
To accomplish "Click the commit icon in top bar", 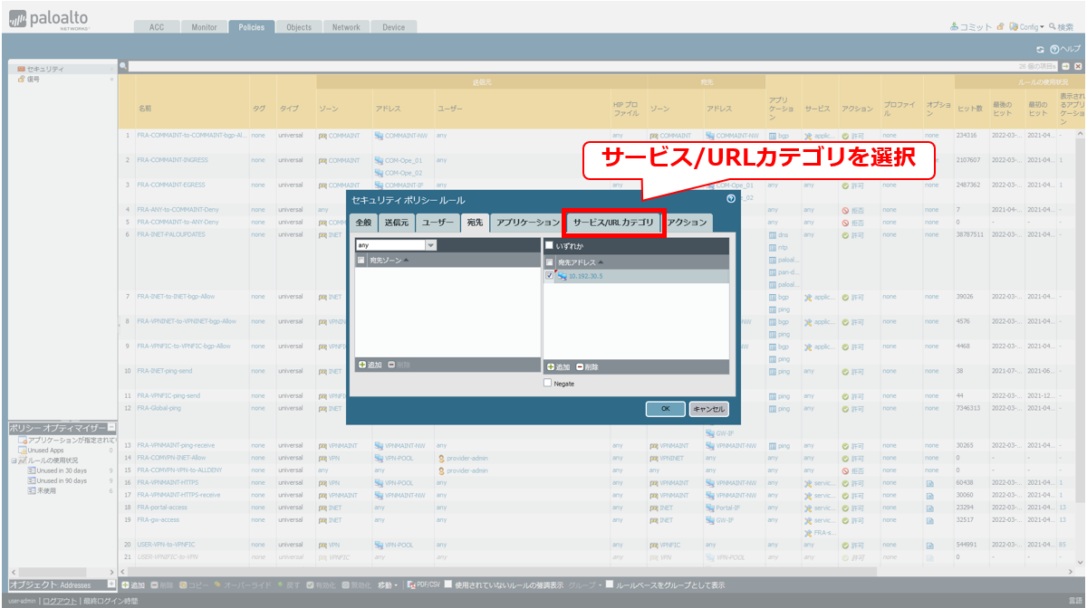I will click(954, 27).
